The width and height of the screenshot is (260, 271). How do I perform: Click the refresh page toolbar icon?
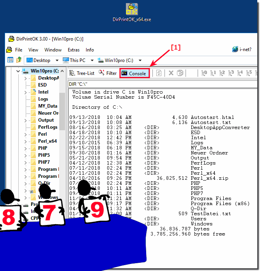pos(159,73)
